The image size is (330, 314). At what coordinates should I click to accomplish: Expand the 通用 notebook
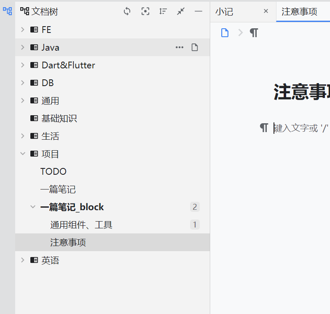pos(22,100)
